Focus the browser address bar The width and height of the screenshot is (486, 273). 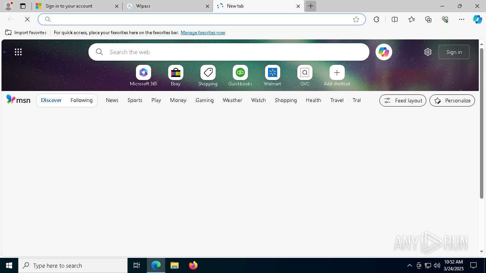click(201, 19)
